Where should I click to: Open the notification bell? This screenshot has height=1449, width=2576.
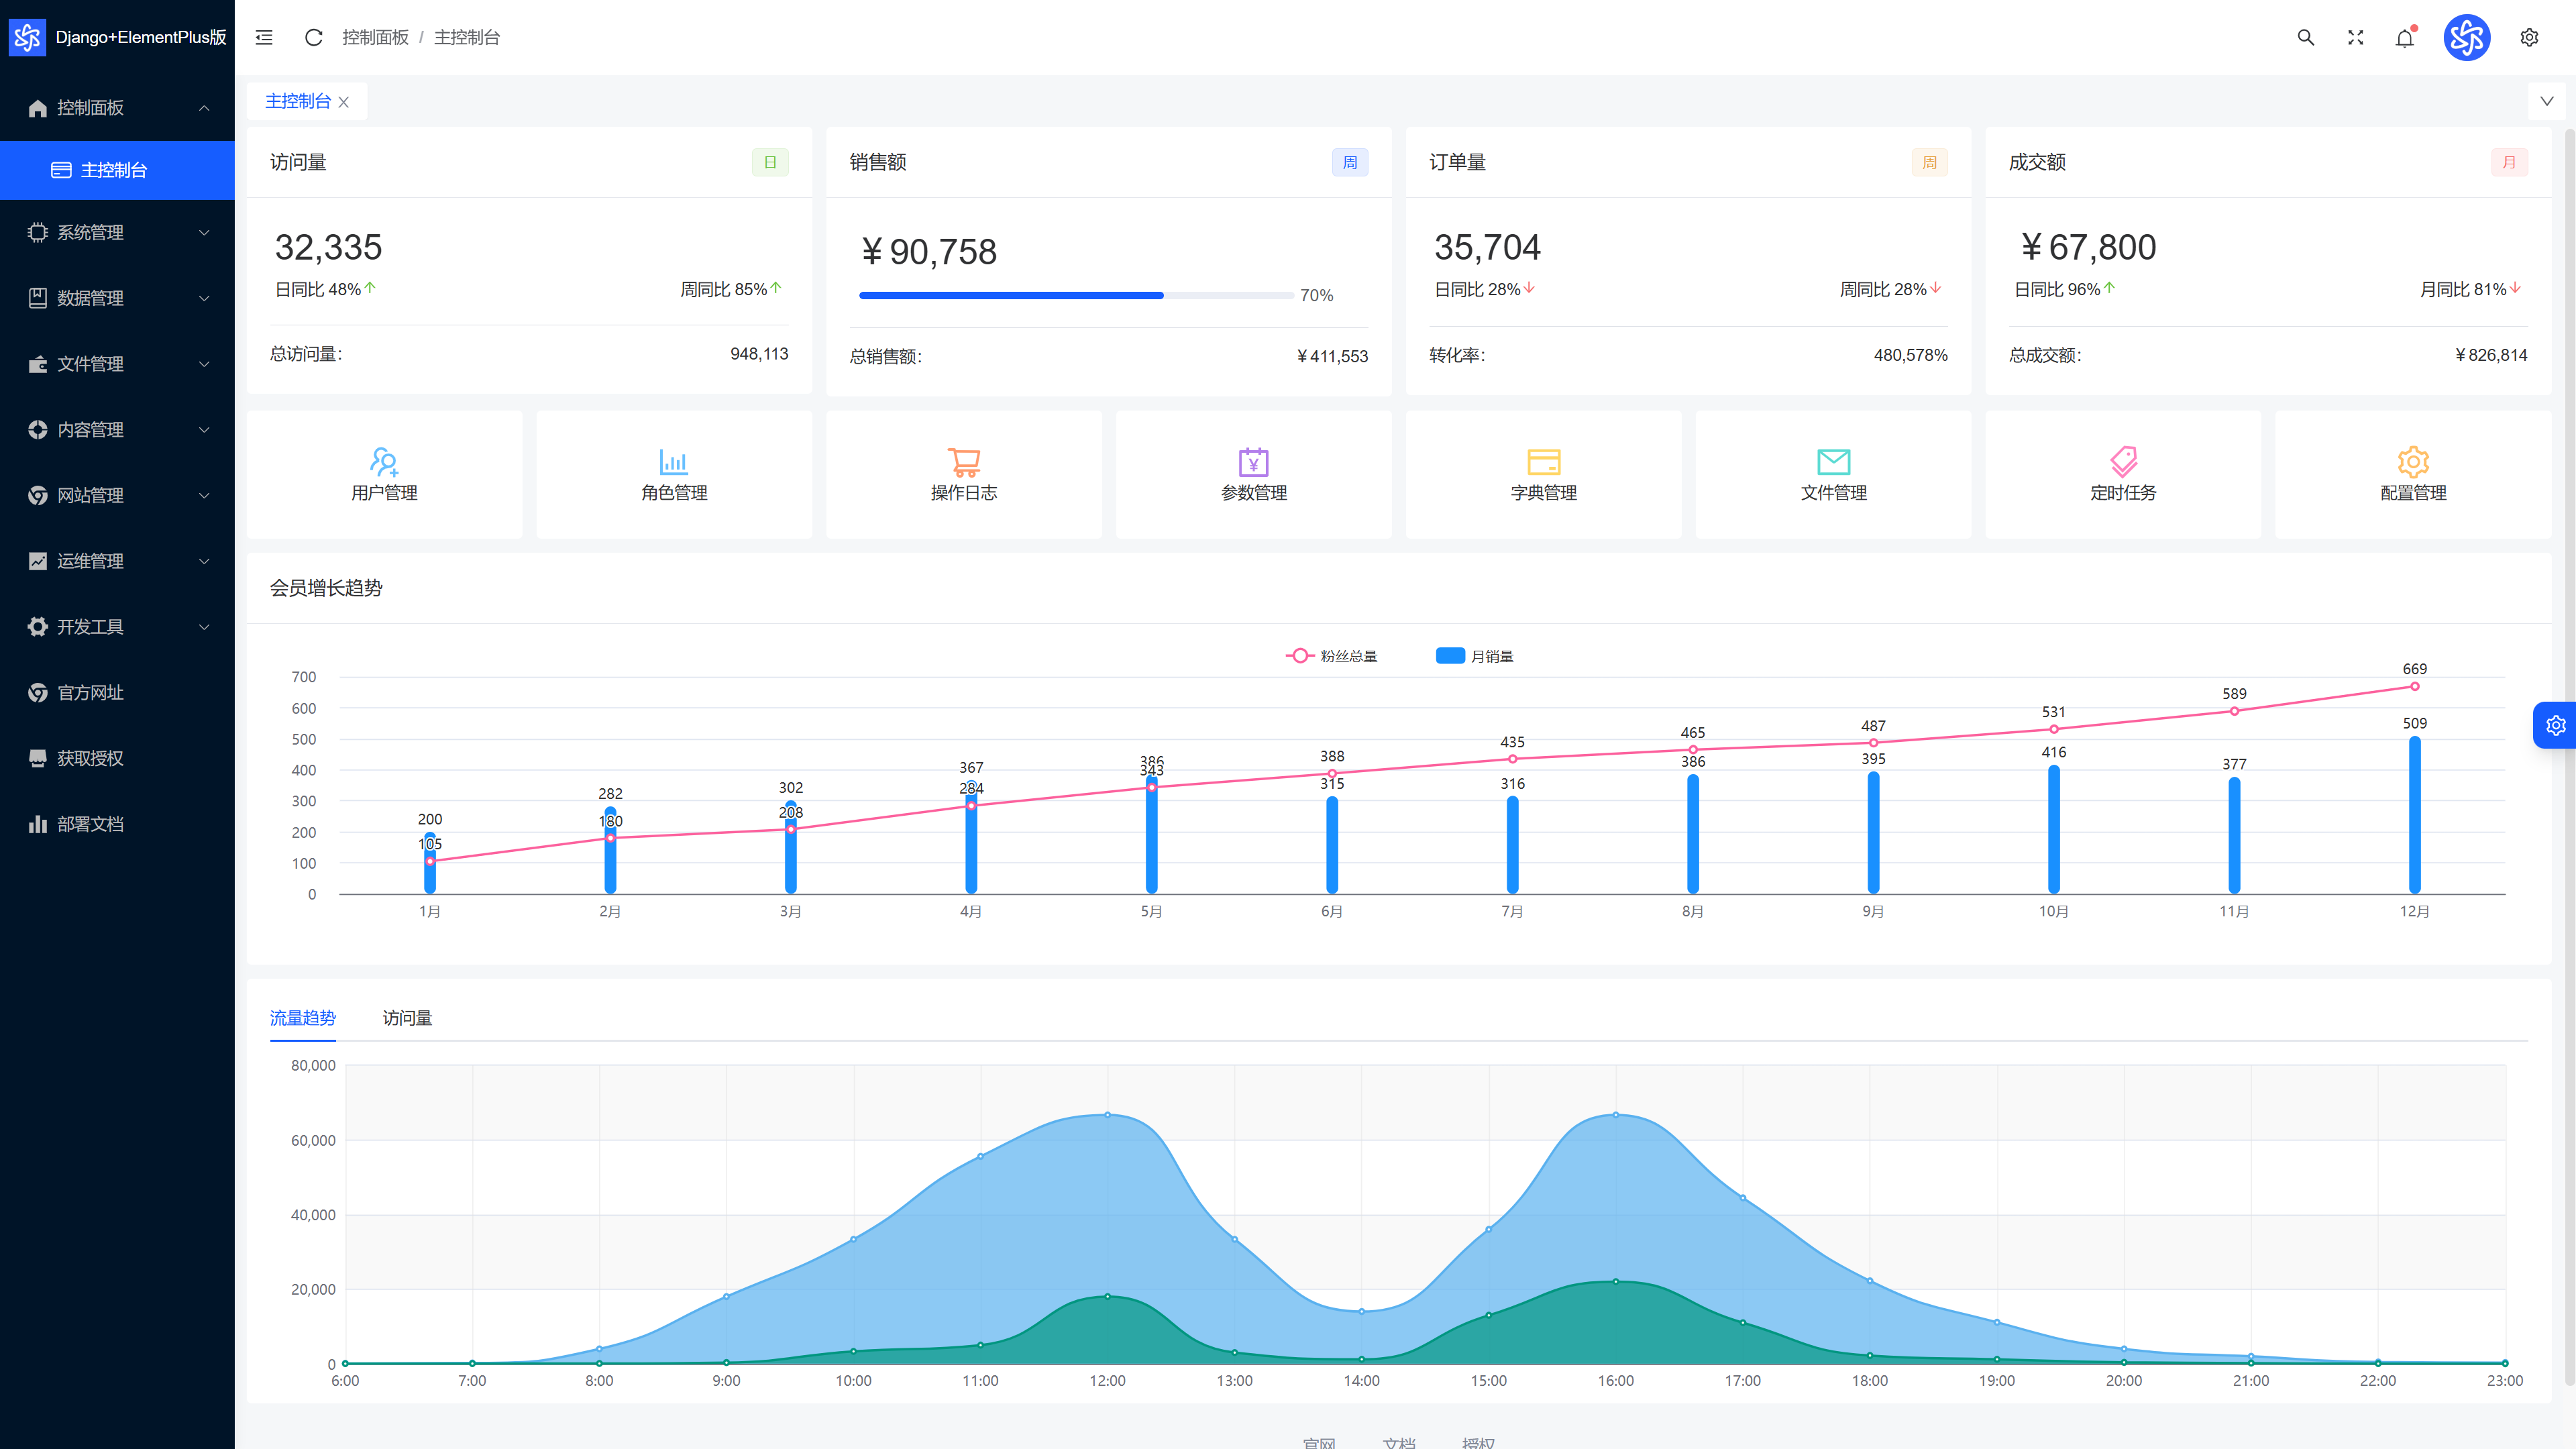2405,37
